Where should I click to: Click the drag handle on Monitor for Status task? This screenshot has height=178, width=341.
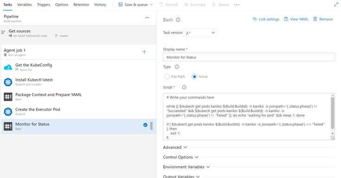point(151,126)
